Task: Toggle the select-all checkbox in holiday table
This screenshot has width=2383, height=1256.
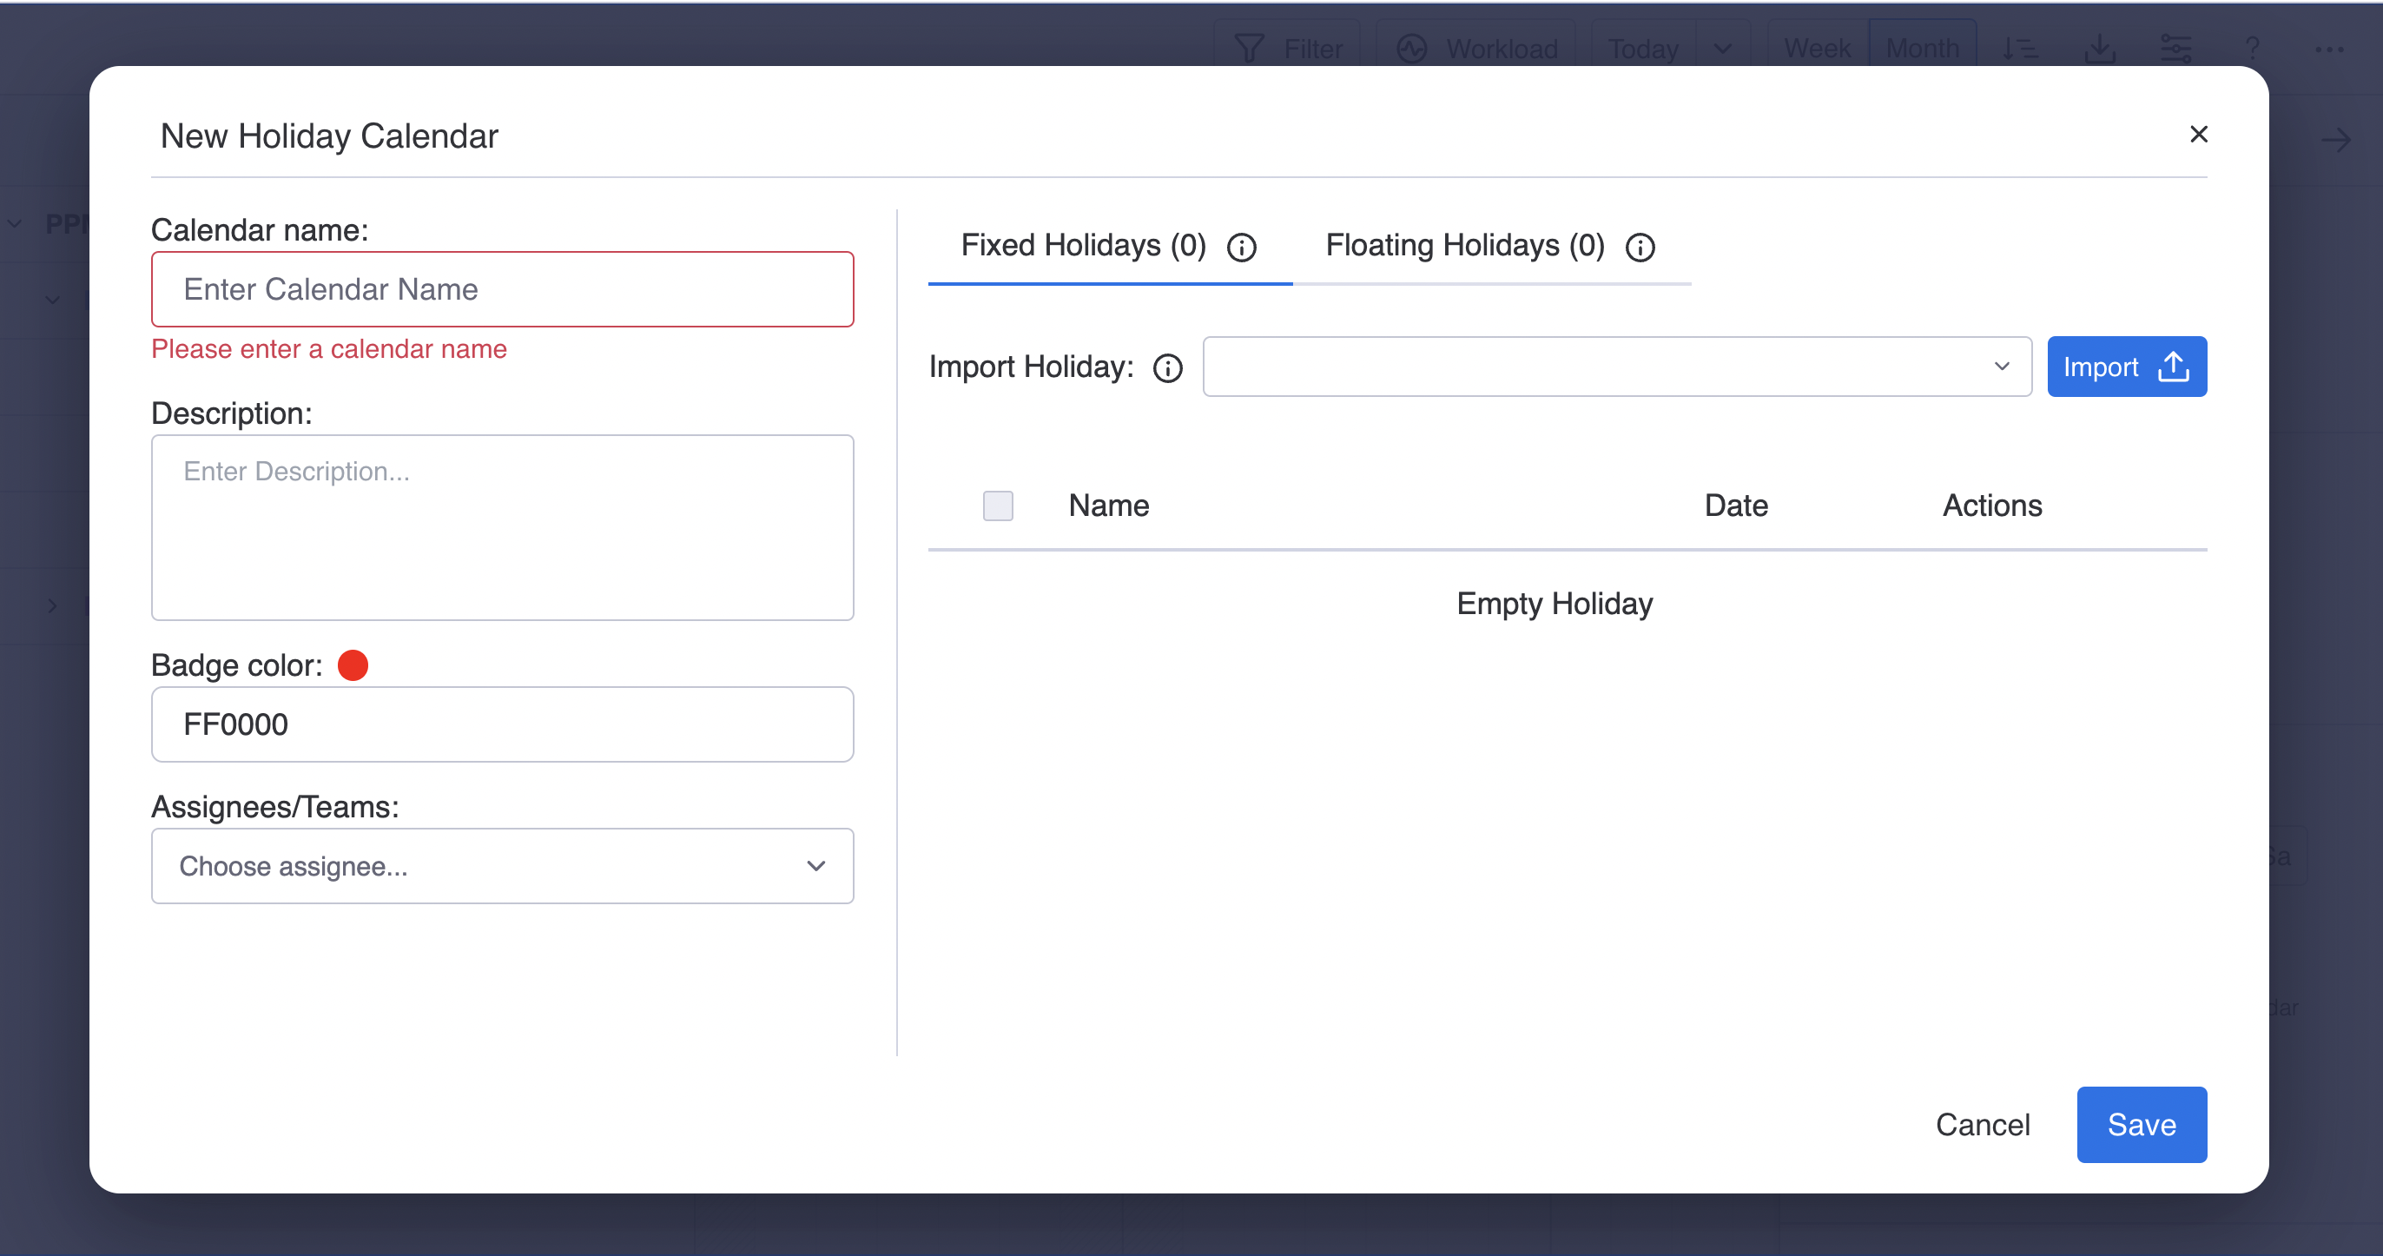Action: click(997, 506)
